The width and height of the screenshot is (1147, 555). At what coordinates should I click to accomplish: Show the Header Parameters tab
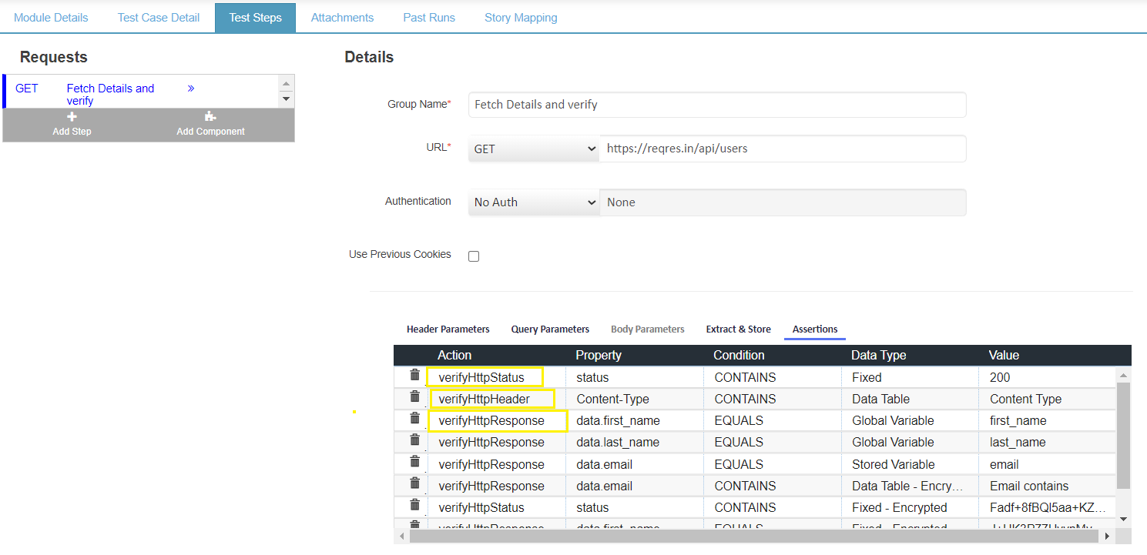[x=448, y=329]
